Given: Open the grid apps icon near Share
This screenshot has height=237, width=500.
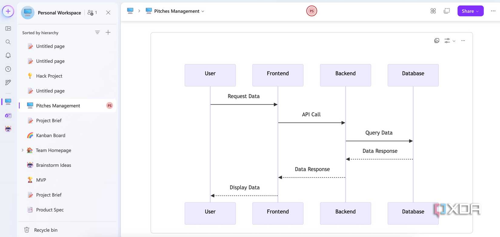Looking at the screenshot, I should pyautogui.click(x=433, y=11).
